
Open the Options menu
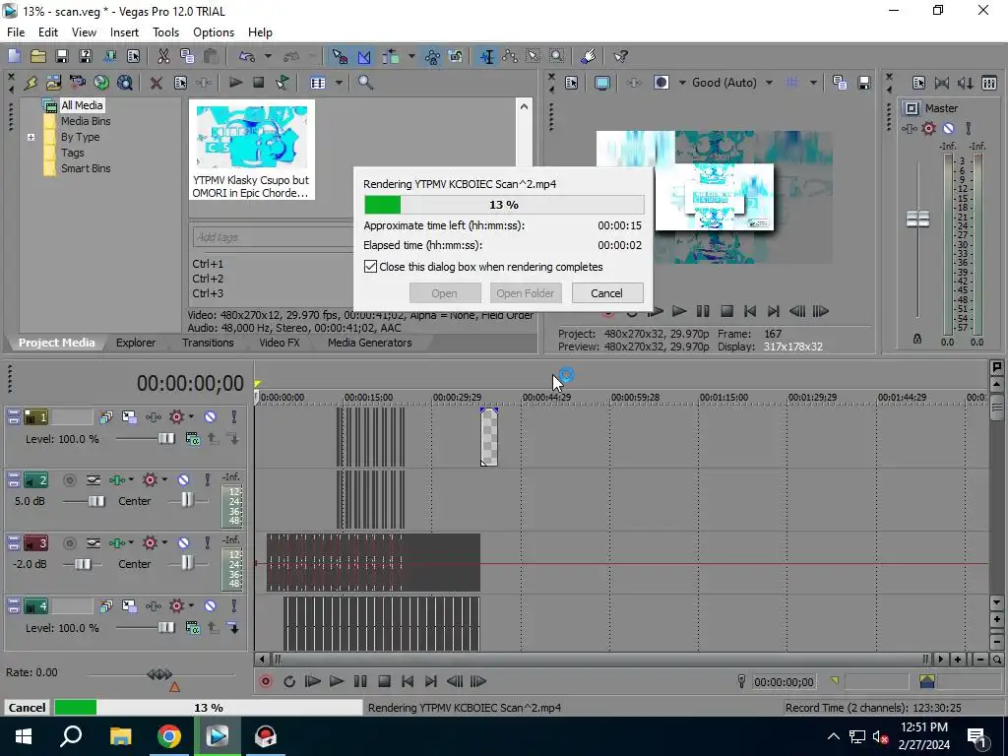tap(214, 32)
